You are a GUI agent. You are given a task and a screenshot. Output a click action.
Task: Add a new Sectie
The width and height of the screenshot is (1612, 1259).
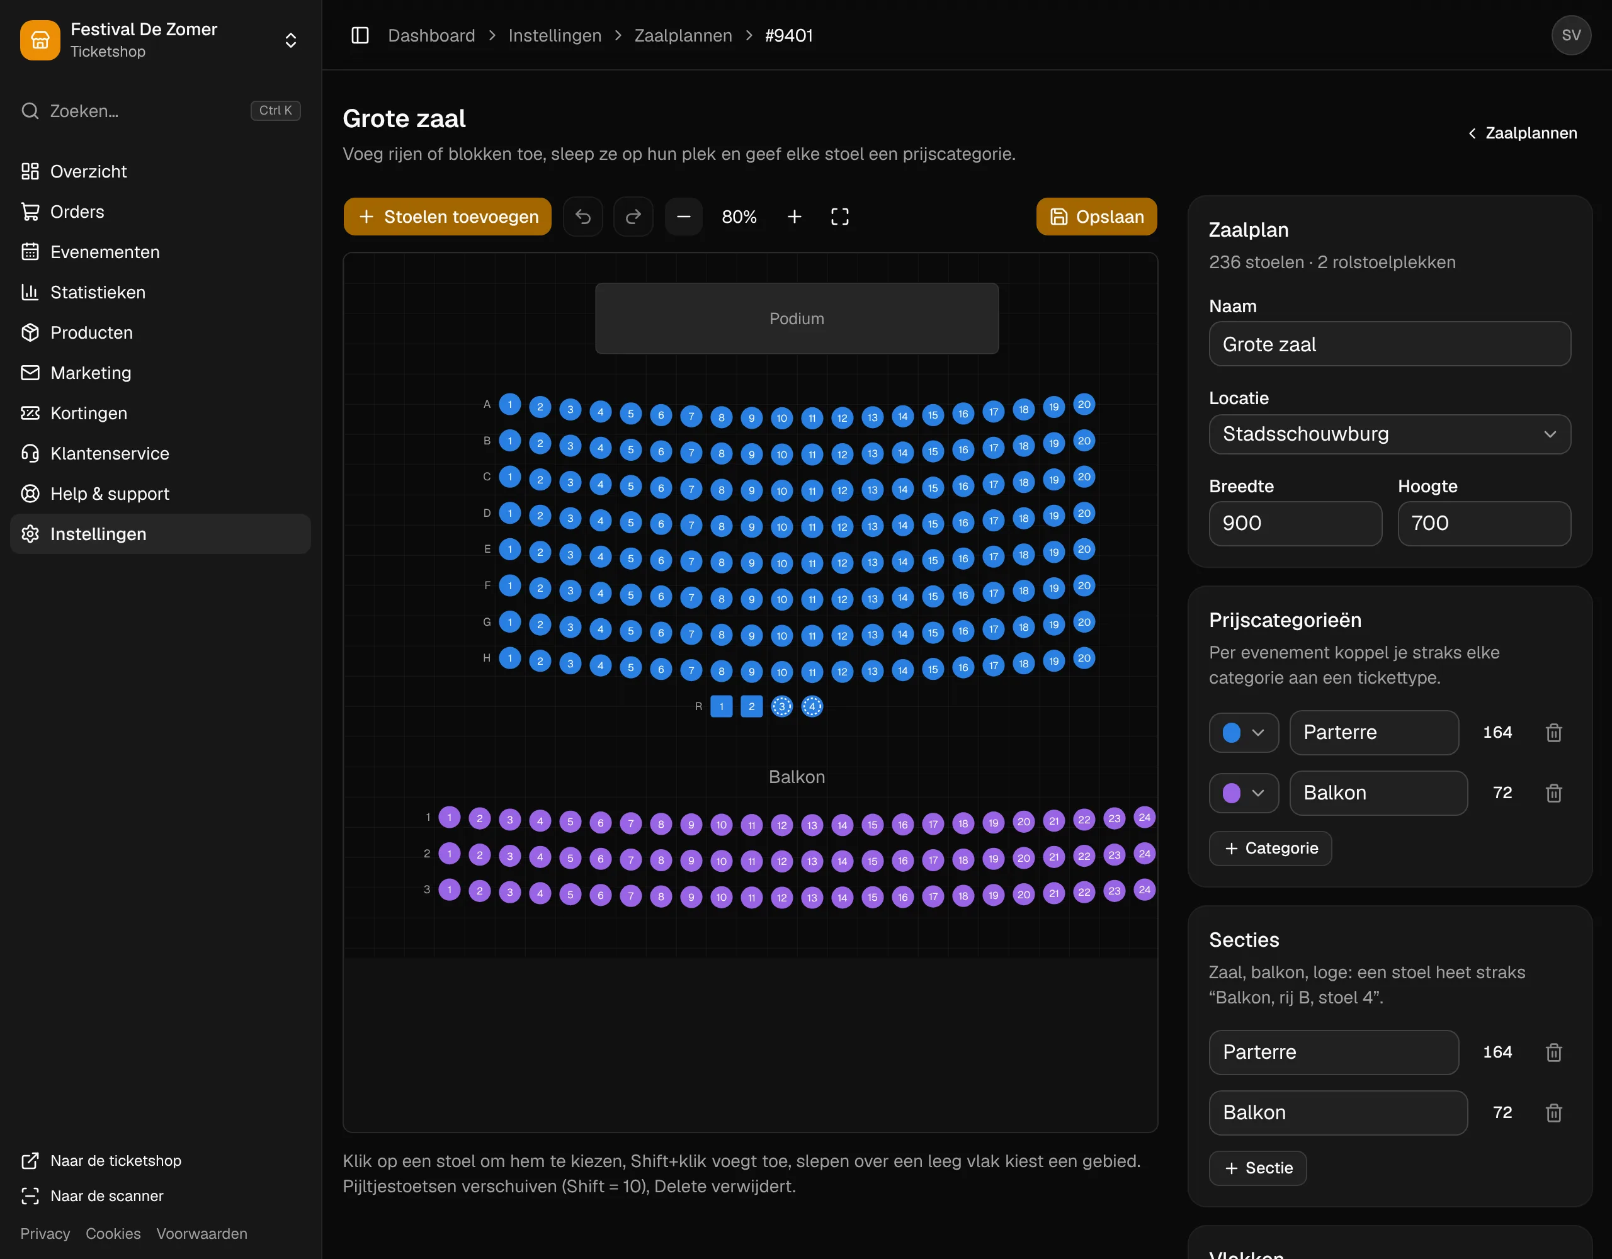(x=1257, y=1168)
